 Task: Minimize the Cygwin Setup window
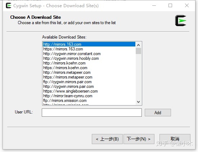click(x=154, y=5)
